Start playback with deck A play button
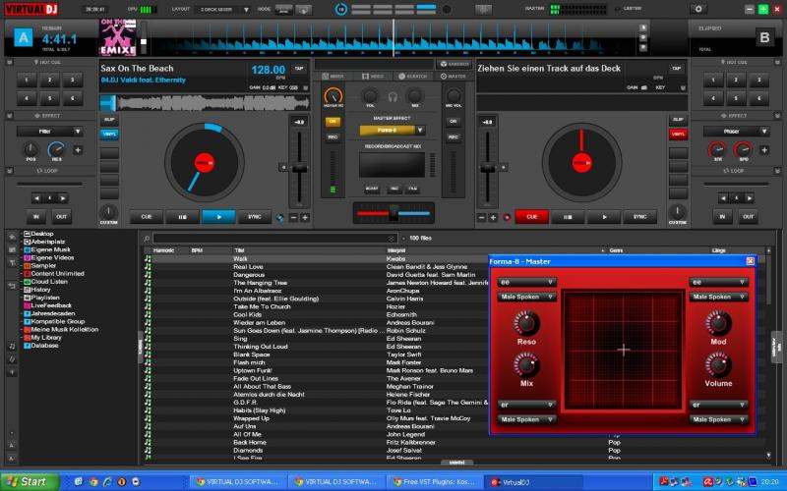 tap(218, 217)
